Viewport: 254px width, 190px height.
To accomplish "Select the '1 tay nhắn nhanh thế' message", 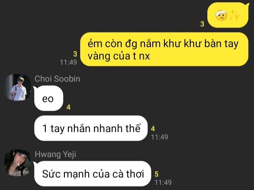I will coord(91,128).
